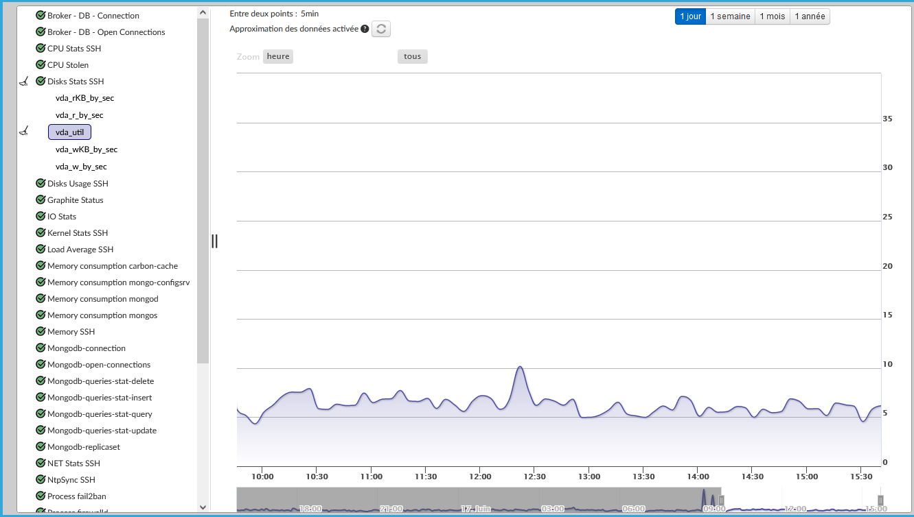The image size is (914, 517).
Task: Open the Memory consumption mongod service
Action: [x=102, y=299]
